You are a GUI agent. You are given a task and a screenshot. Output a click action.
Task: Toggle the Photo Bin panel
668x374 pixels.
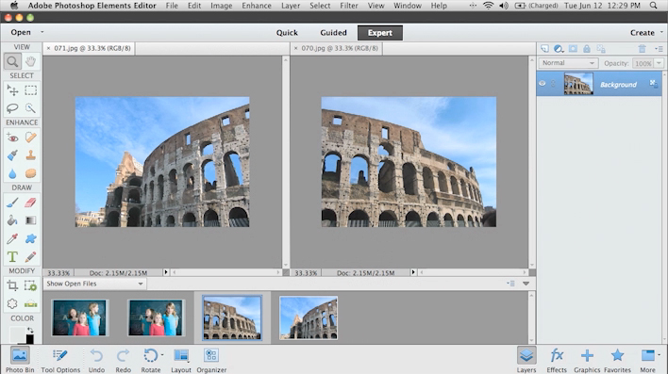coord(20,360)
